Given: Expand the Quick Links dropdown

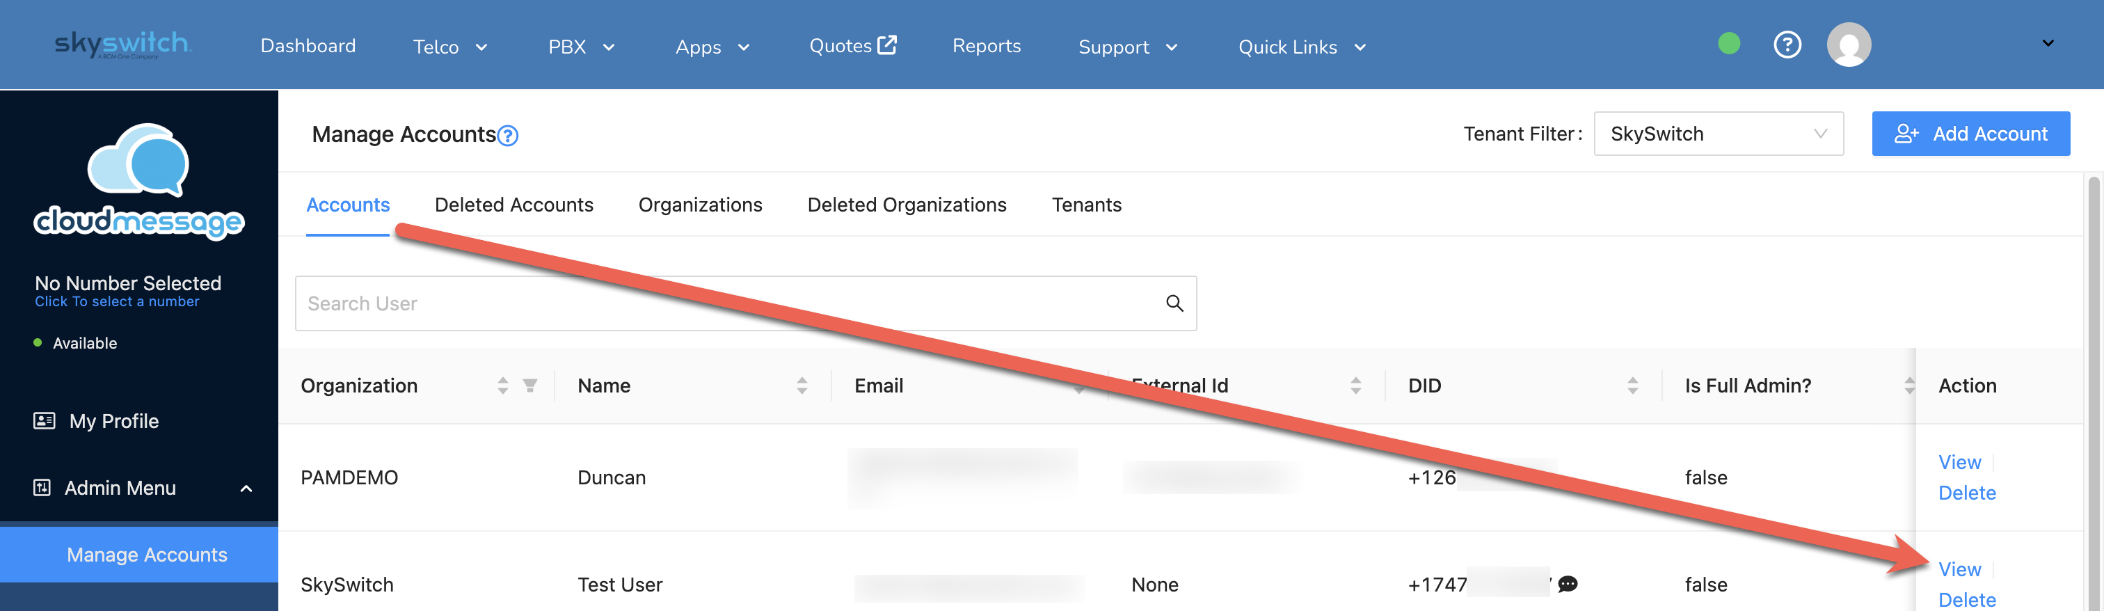Looking at the screenshot, I should pyautogui.click(x=1301, y=47).
